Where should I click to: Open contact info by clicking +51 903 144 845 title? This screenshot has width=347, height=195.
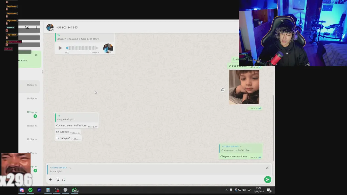pos(67,27)
